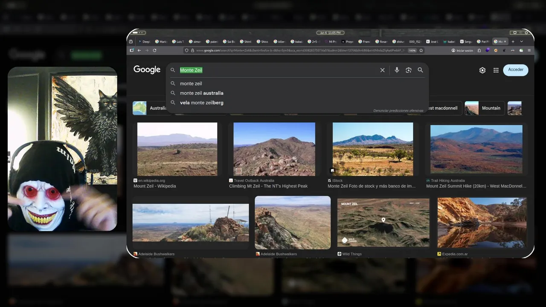Reset the 140% zoom indicator
This screenshot has width=546, height=307.
click(412, 50)
